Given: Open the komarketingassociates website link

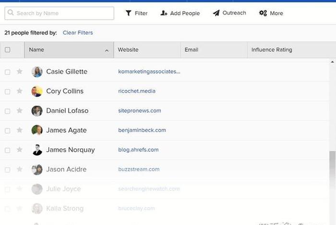Looking at the screenshot, I should (x=149, y=72).
